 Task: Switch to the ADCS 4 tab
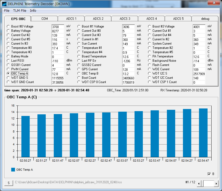tap(152, 19)
